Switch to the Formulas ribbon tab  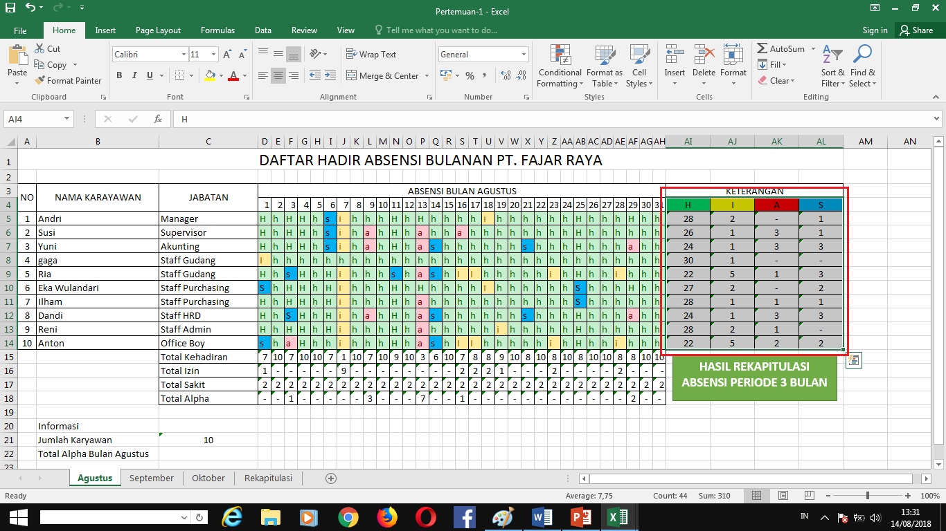point(217,30)
